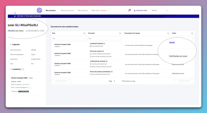This screenshot has height=113, width=207.
Task: Open Dernier_arrete_nomination pdf under Justificatifs de scolarité
Action: [101, 67]
